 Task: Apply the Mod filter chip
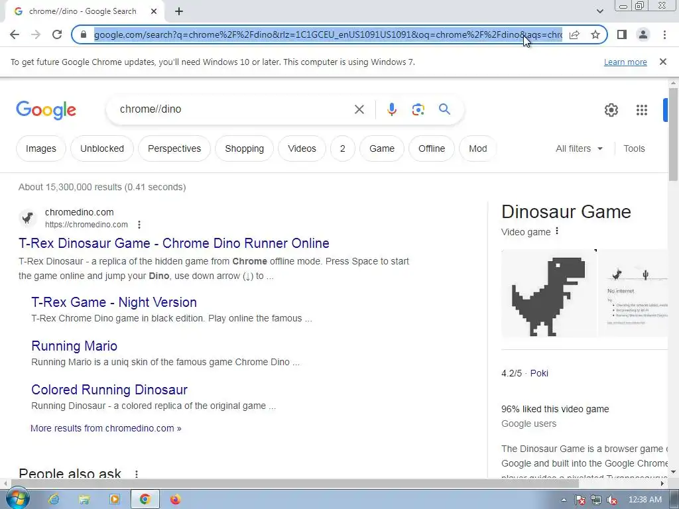pyautogui.click(x=477, y=148)
